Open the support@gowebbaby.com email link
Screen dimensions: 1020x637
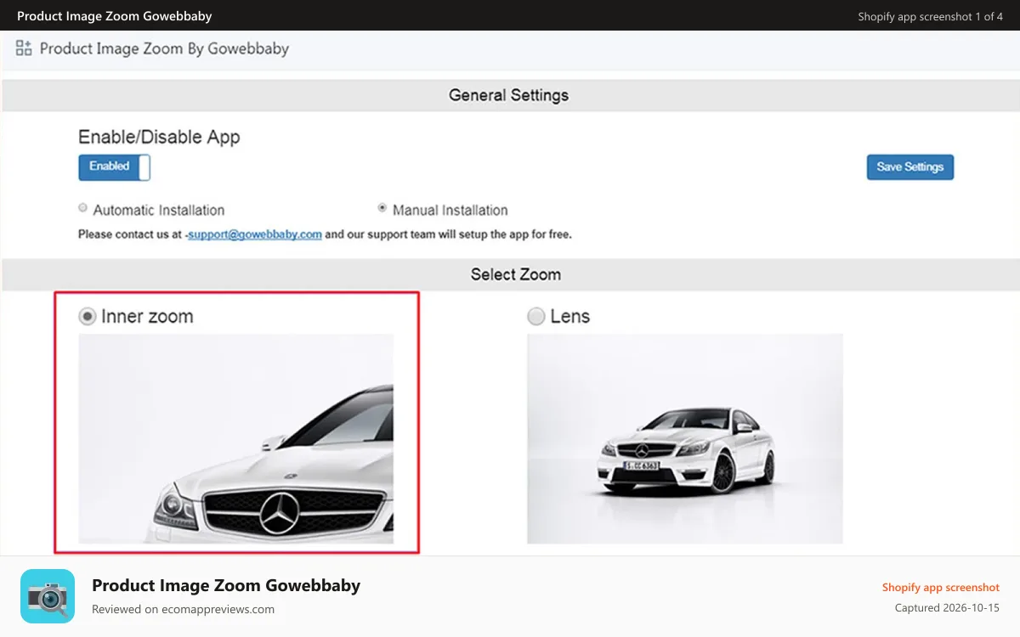tap(255, 234)
